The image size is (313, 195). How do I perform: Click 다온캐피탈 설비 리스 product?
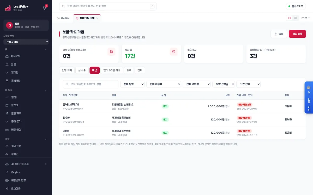123,105
